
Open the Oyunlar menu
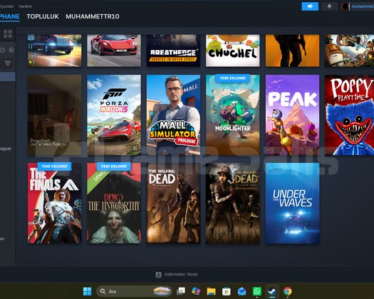pos(6,6)
